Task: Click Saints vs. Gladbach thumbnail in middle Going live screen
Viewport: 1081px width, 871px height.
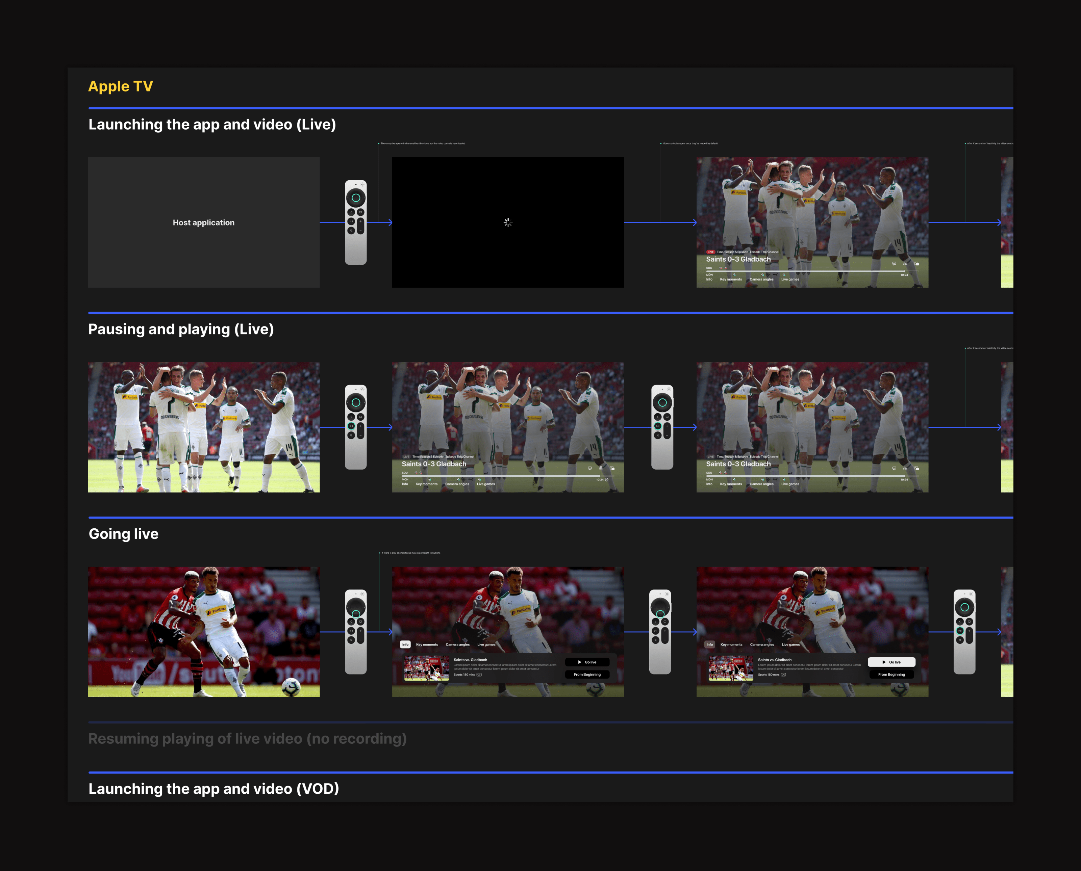Action: click(x=426, y=668)
